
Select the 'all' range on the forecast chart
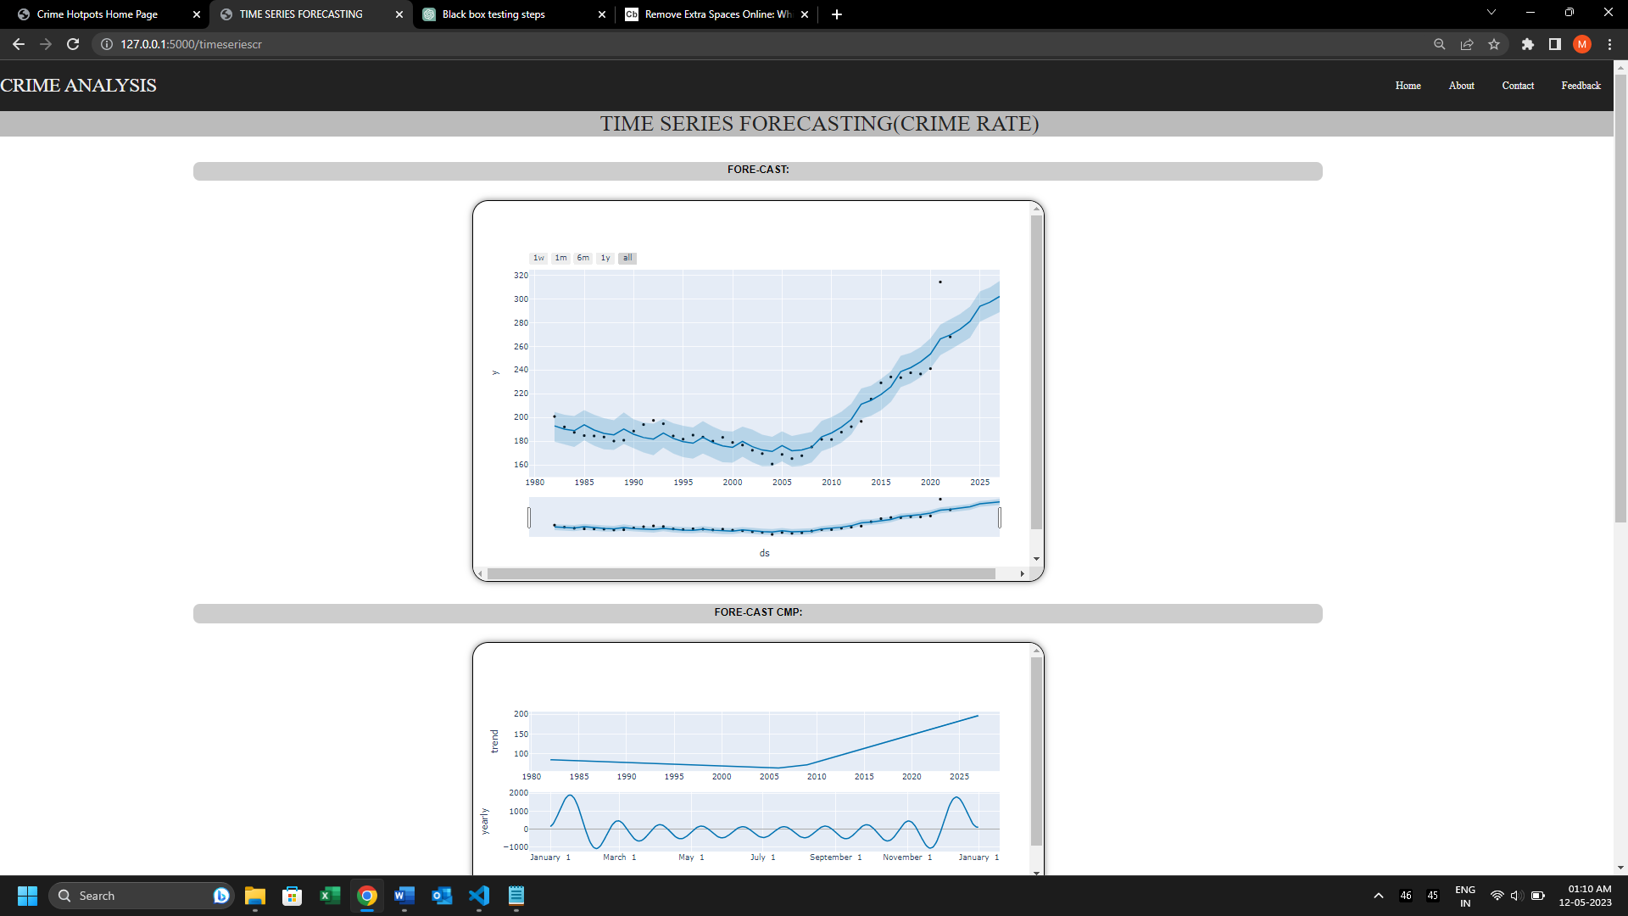tap(627, 258)
